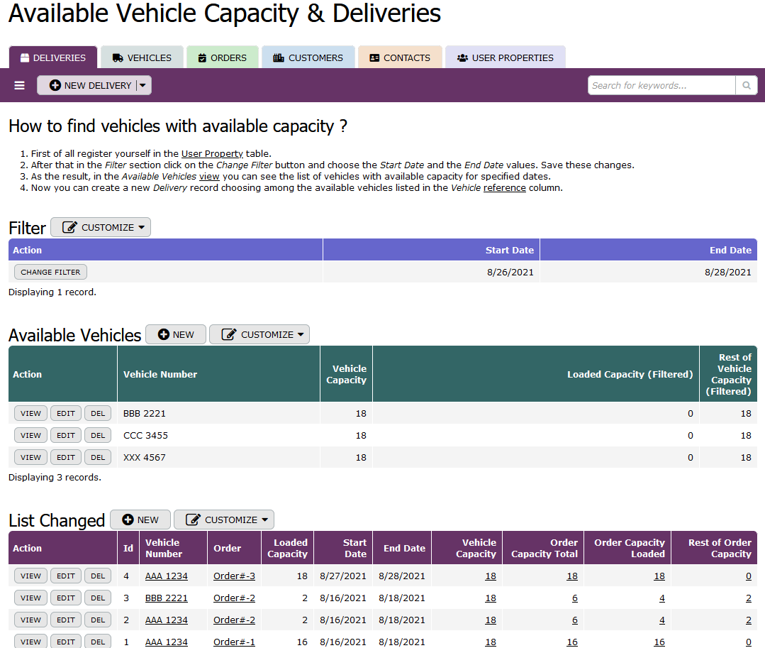Open the Order#-3 link
This screenshot has height=648, width=765.
[x=234, y=576]
